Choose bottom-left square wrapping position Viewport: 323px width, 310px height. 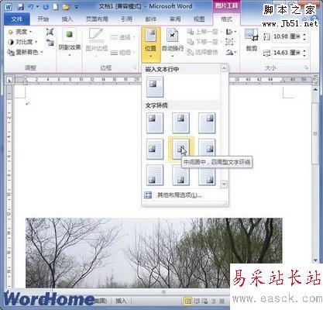coord(155,175)
